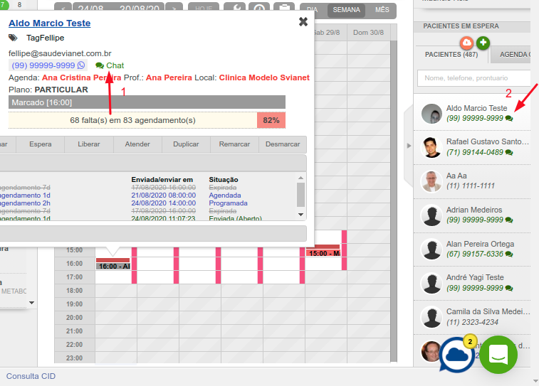
Task: Open chat icon for Rafael Gustavo Santo
Action: (x=509, y=152)
